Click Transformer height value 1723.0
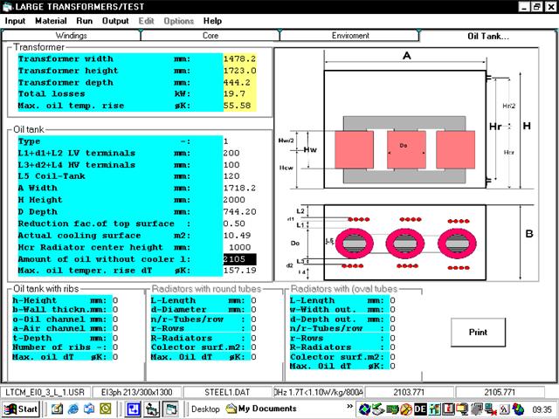 click(239, 71)
